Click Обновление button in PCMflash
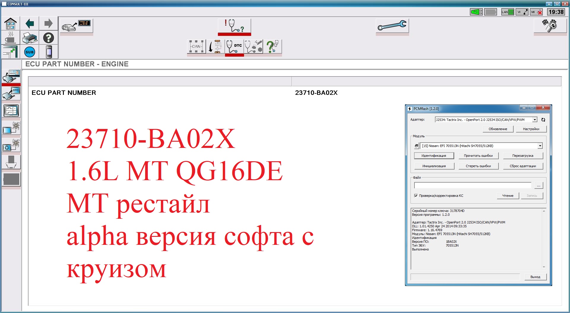This screenshot has height=313, width=570. click(x=498, y=129)
